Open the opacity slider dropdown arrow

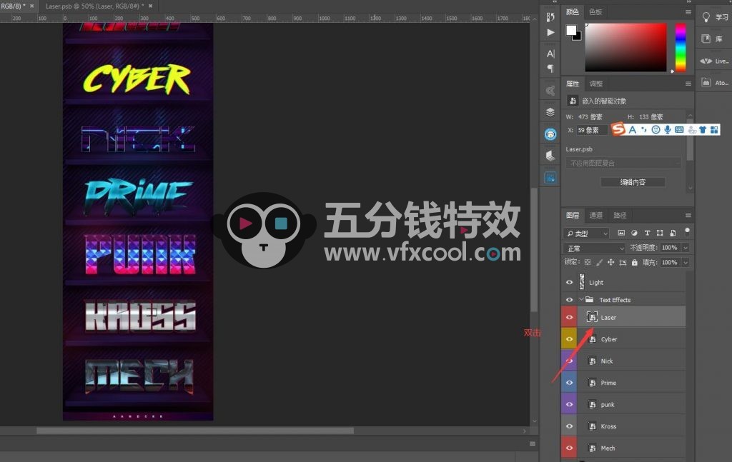click(x=686, y=248)
